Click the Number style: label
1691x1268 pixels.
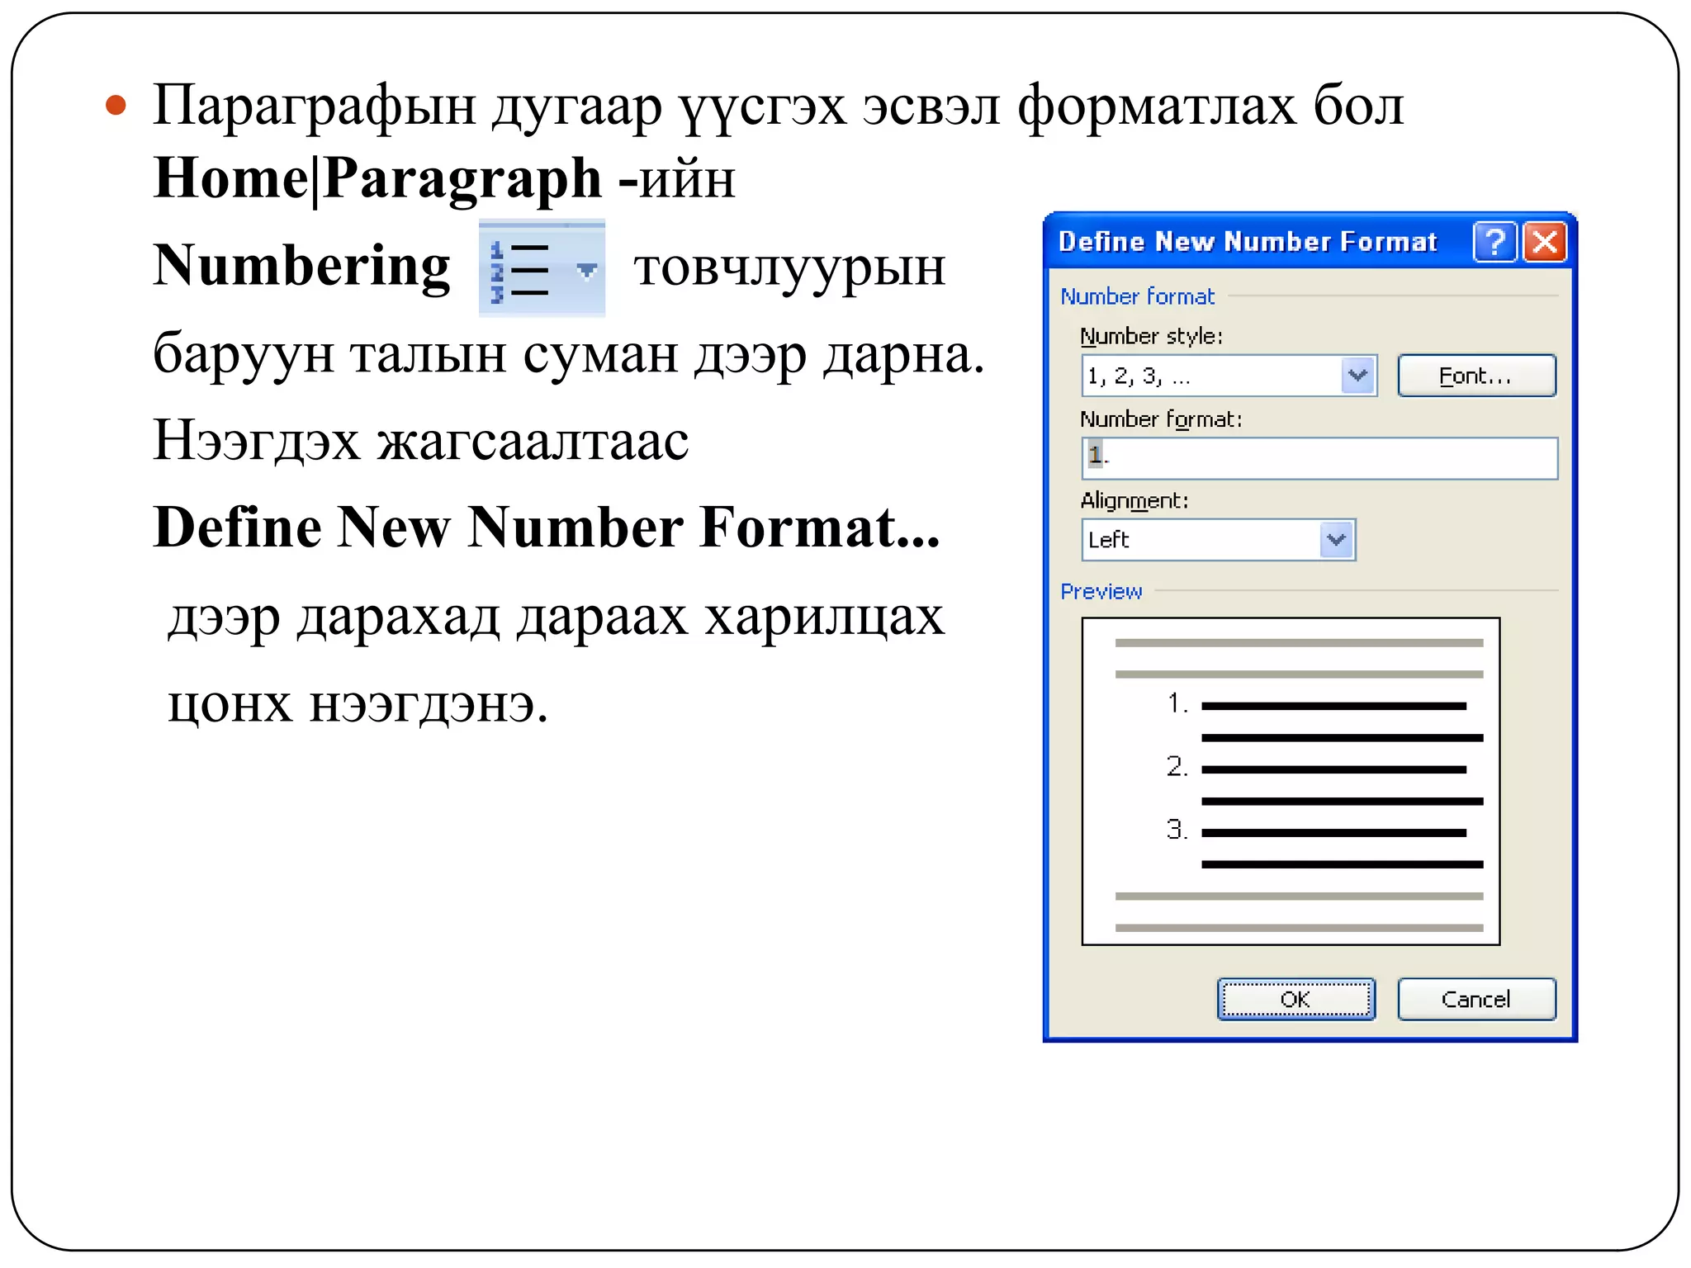click(1152, 336)
